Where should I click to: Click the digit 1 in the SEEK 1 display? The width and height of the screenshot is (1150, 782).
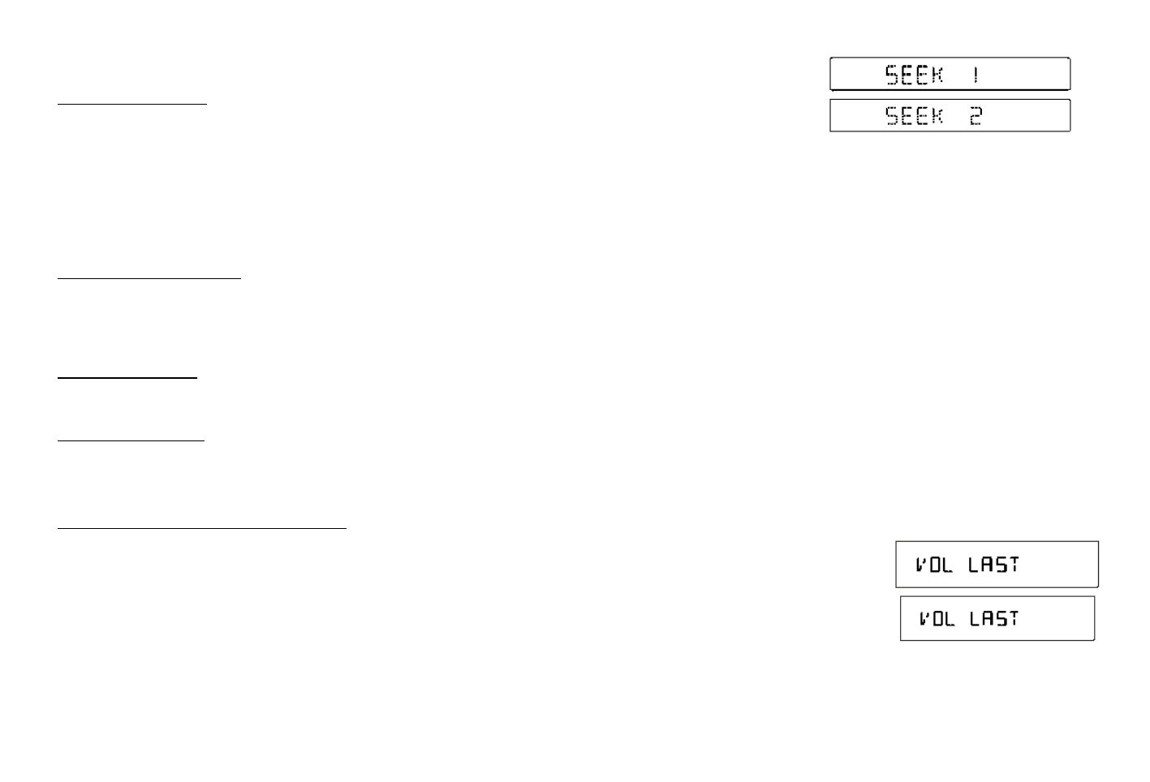(976, 75)
